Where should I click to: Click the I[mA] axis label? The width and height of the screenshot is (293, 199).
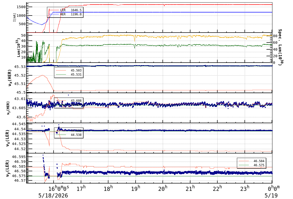click(14, 17)
